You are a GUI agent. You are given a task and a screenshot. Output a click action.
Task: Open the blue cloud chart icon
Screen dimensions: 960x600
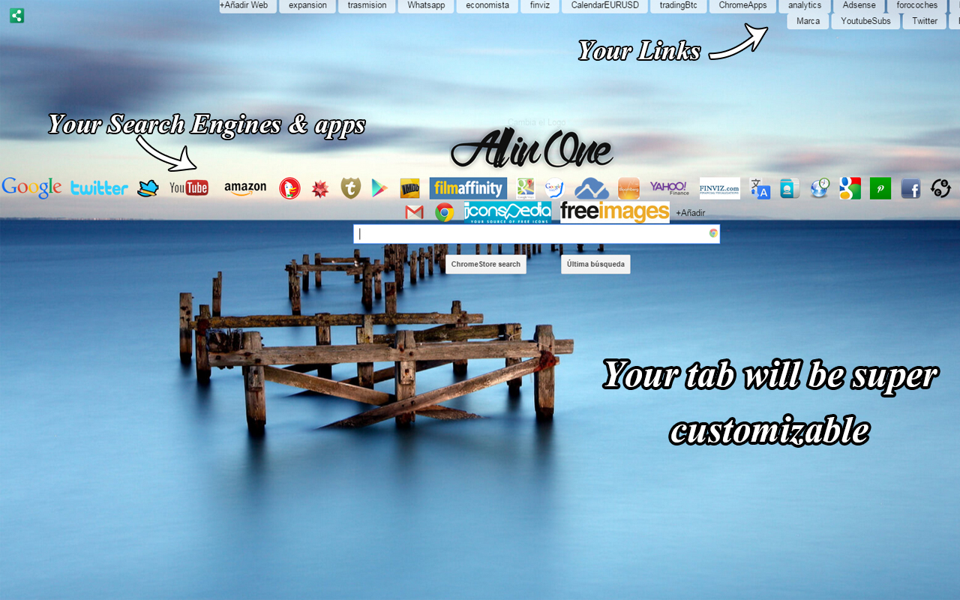592,188
